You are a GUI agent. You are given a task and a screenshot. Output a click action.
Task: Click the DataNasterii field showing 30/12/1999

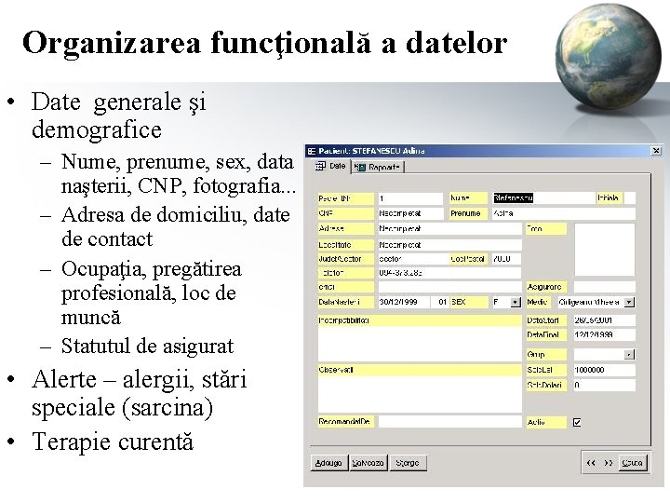pos(403,303)
